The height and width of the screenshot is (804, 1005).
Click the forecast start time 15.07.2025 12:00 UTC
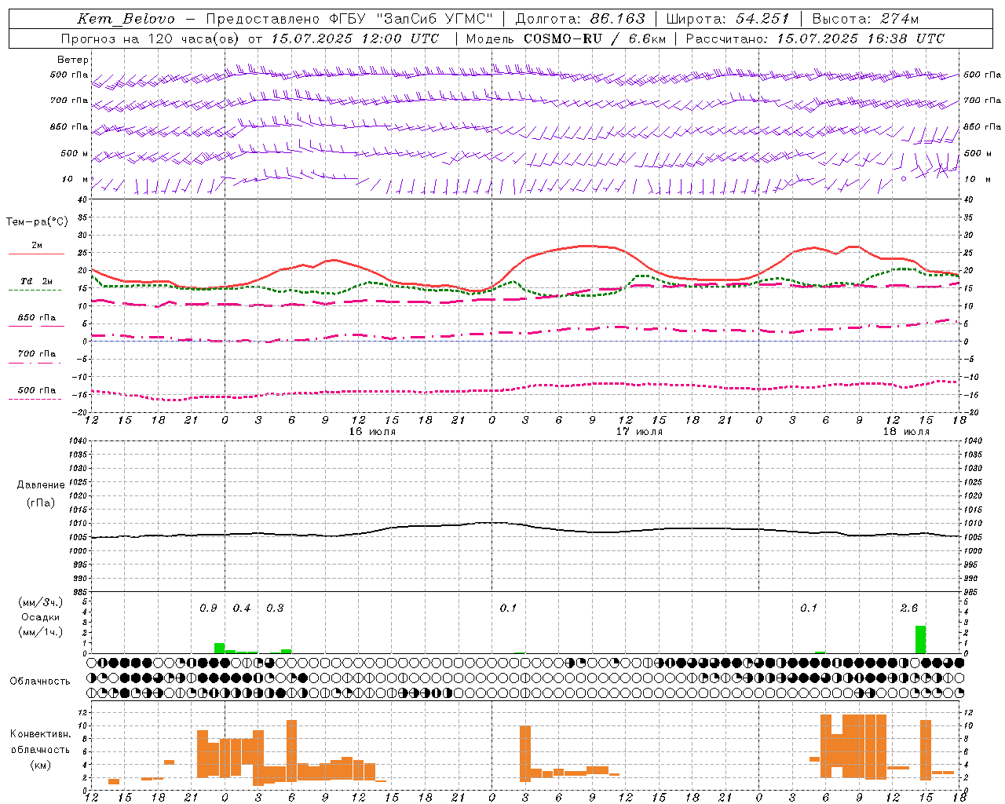pos(355,38)
